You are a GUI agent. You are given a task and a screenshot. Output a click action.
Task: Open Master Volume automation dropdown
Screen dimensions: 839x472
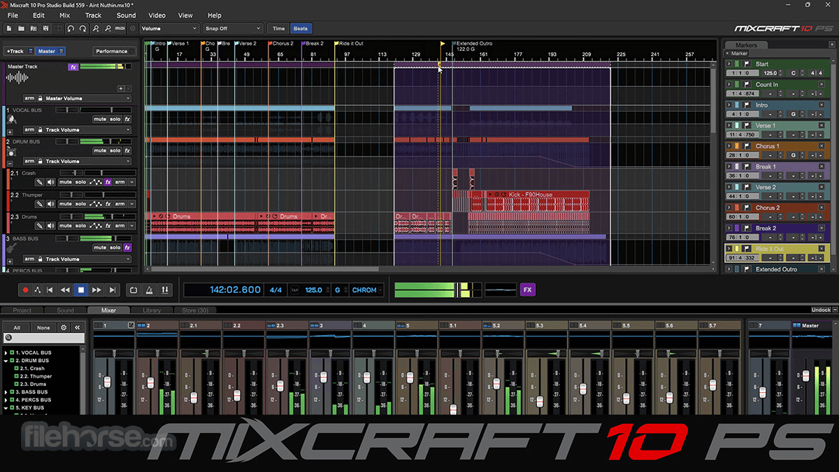(x=88, y=98)
